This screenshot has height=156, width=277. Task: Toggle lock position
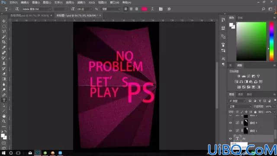[x=246, y=112]
